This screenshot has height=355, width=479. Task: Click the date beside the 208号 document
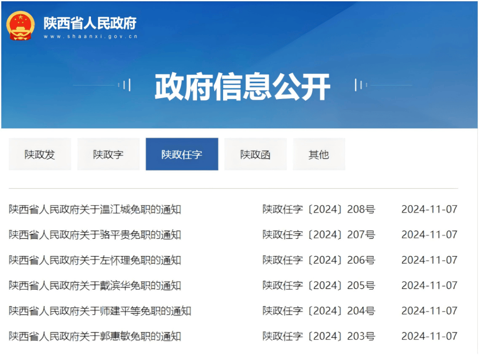click(x=429, y=209)
